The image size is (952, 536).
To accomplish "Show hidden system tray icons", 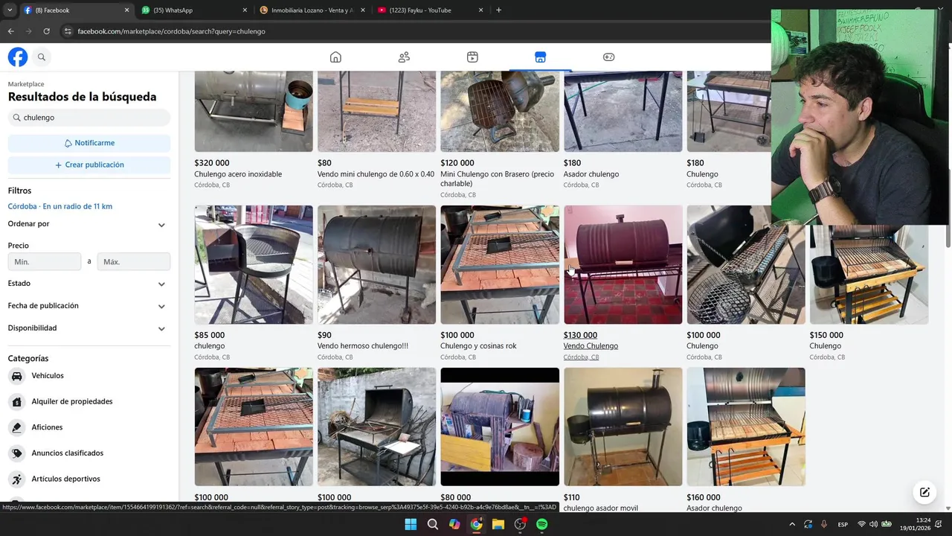I will click(791, 524).
